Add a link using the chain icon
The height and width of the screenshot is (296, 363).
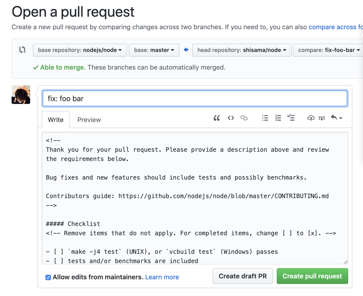coord(244,118)
